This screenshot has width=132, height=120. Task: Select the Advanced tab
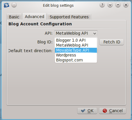[35, 17]
